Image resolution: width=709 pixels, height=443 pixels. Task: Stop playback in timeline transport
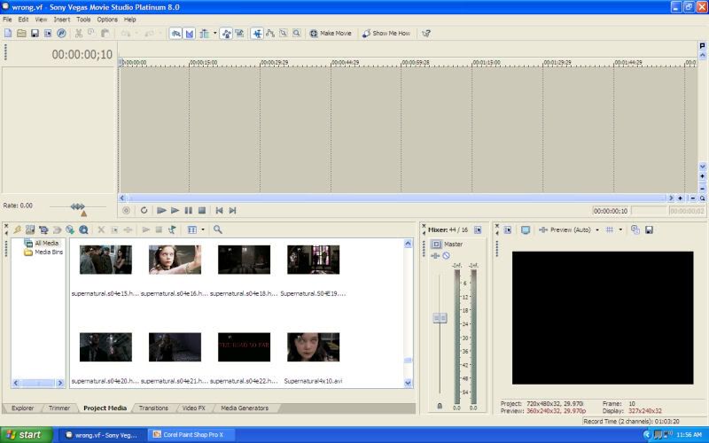point(202,210)
